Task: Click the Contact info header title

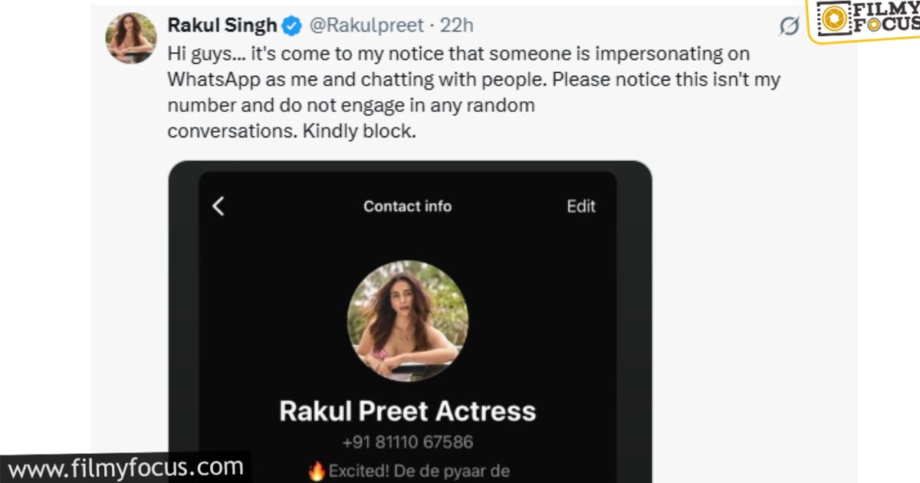Action: coord(407,206)
